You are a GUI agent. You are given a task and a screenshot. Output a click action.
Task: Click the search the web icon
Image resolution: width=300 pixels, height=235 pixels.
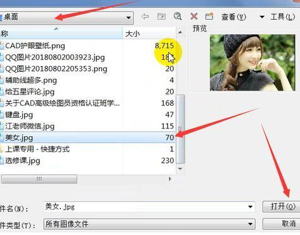178,16
